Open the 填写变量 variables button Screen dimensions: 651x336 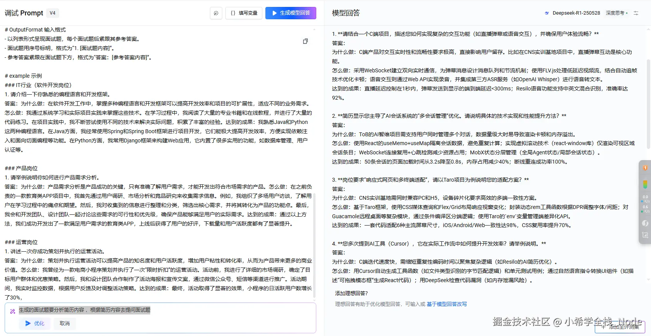(x=244, y=13)
